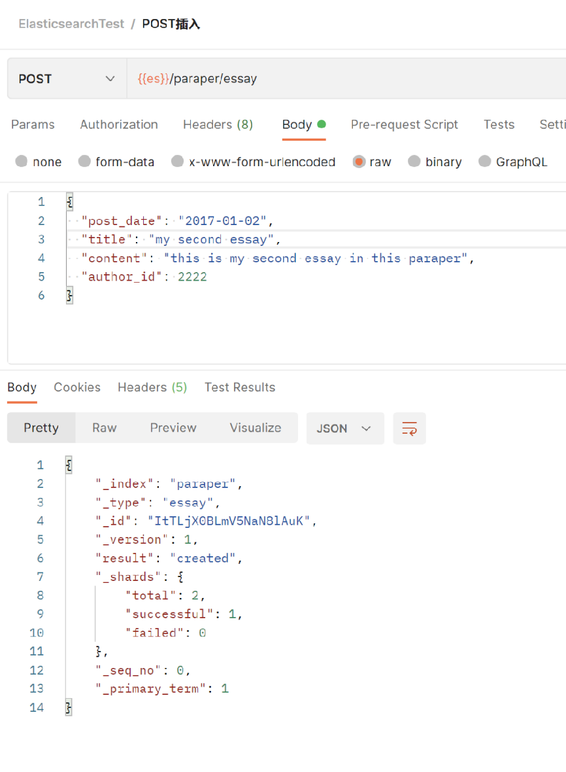The image size is (566, 772).
Task: Click the request URL input field
Action: [346, 79]
